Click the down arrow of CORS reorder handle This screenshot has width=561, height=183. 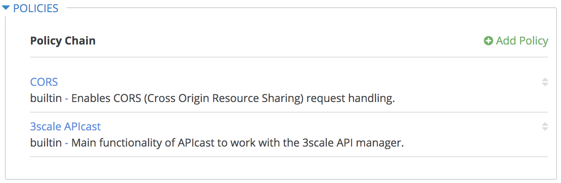[545, 85]
